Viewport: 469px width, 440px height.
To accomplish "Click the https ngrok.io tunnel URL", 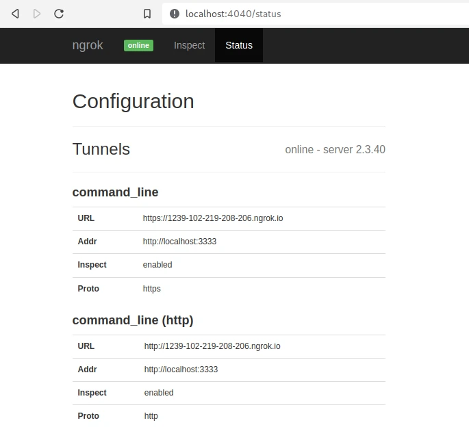I will click(x=213, y=218).
